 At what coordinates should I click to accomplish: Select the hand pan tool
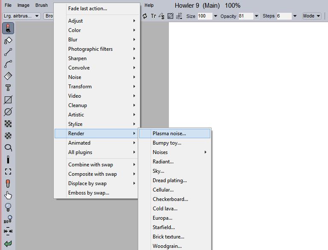pos(8,195)
